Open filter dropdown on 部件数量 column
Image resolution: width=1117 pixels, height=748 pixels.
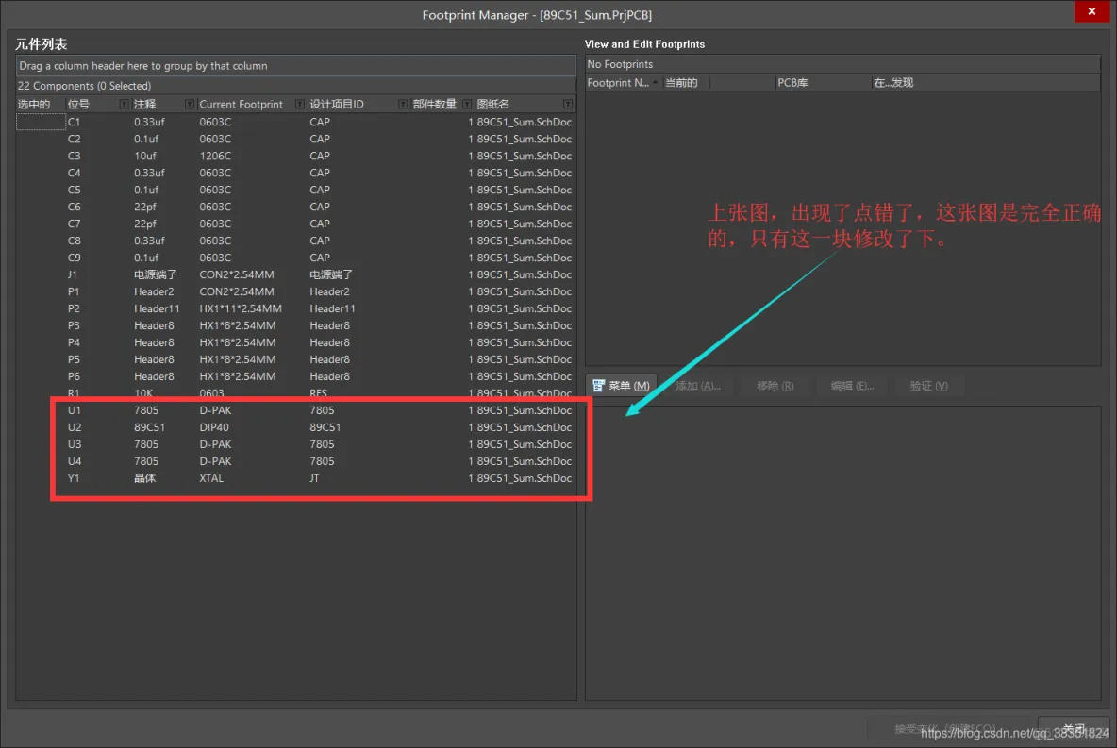[467, 104]
